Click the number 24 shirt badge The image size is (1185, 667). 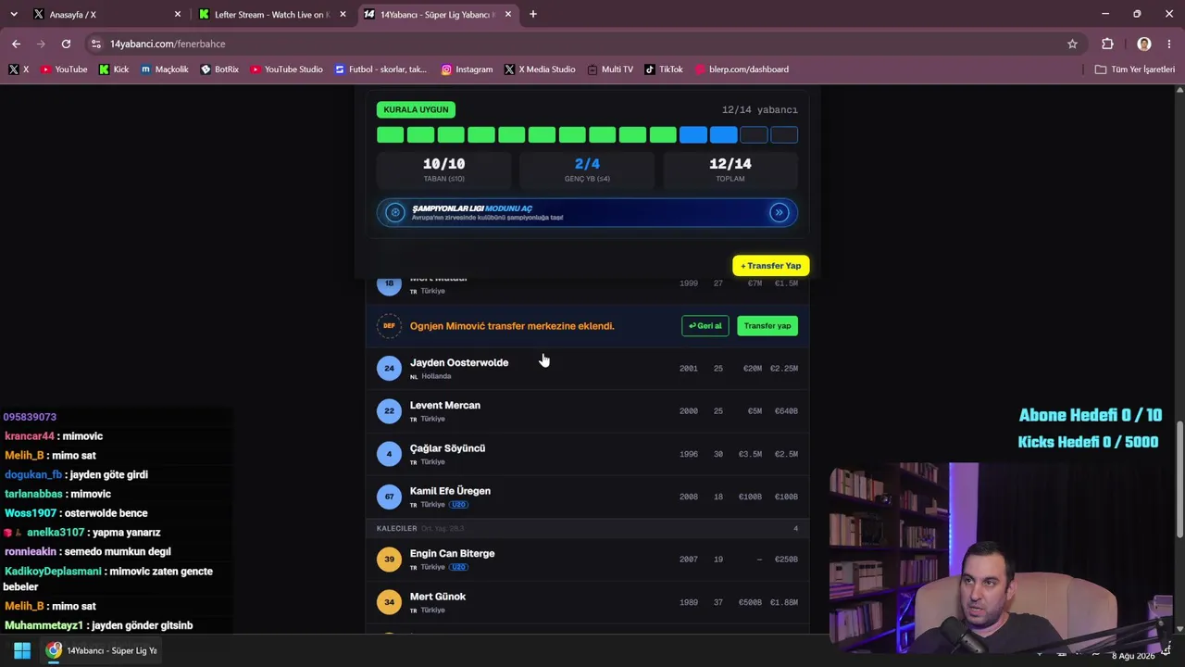pyautogui.click(x=389, y=369)
